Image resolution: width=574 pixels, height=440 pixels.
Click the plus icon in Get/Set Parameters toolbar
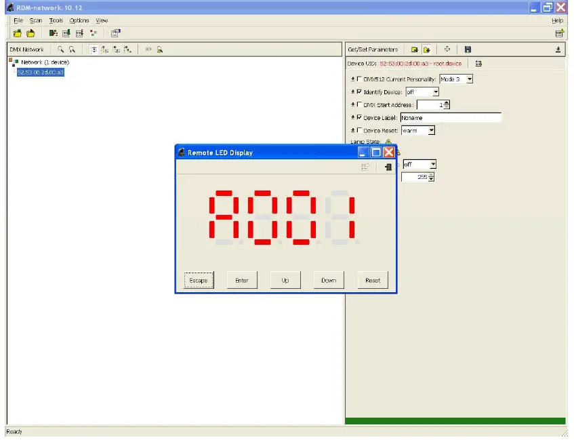click(x=447, y=49)
